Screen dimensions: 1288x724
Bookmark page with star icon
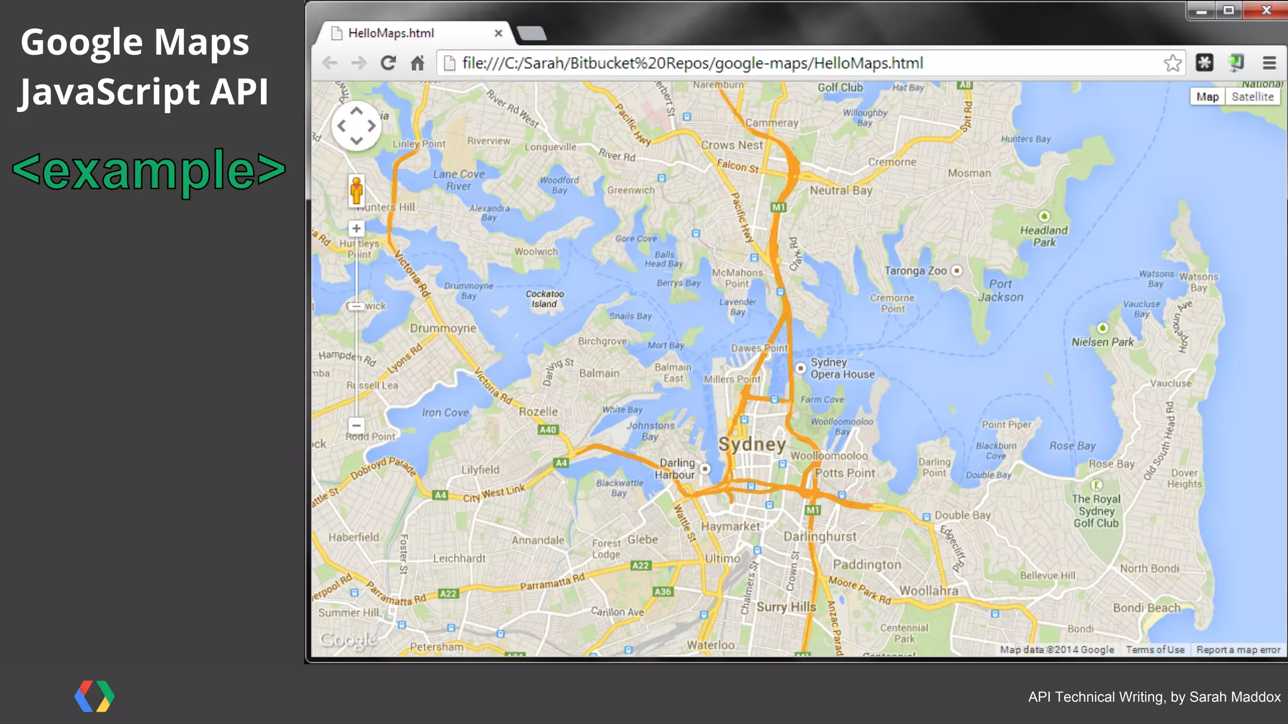pos(1172,63)
